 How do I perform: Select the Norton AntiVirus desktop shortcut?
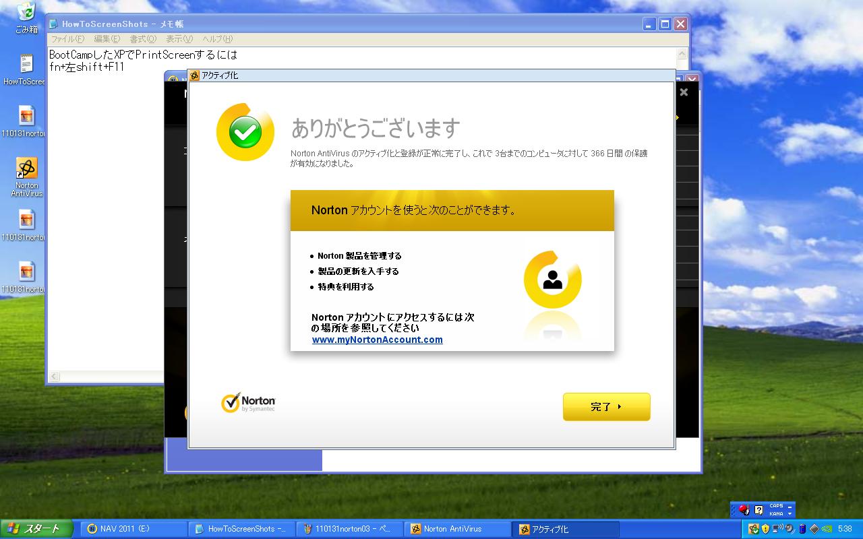pyautogui.click(x=27, y=177)
